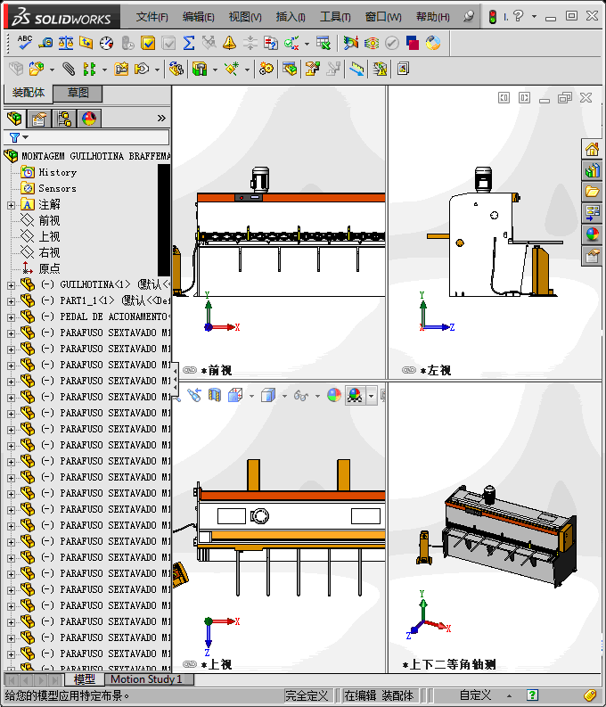This screenshot has height=707, width=606.
Task: Open the File Explorer folder icon in task pane
Action: [x=592, y=192]
